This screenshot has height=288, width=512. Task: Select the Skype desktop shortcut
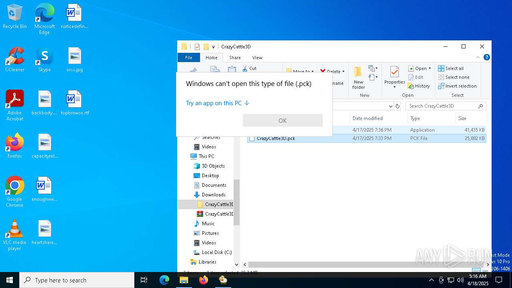[44, 60]
